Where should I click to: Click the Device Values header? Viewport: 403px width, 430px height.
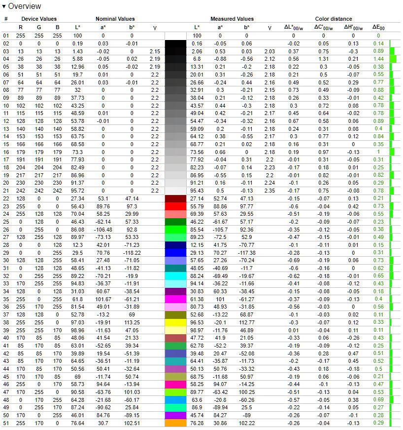click(39, 19)
